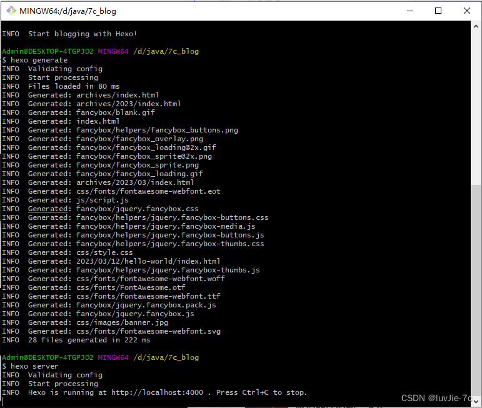The image size is (482, 408).
Task: Click 'css/style.css' output line
Action: [68, 252]
